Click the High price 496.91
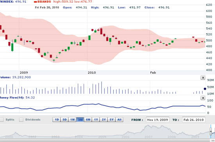This screenshot has height=142, width=215. (x=108, y=7)
